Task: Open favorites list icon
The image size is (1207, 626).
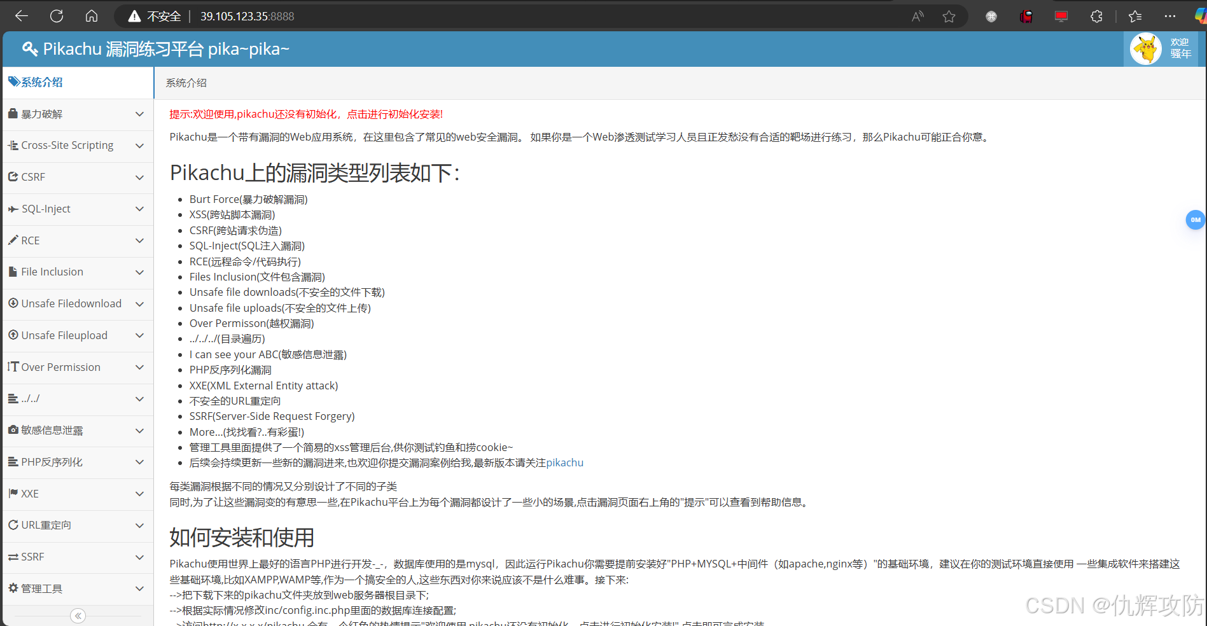Action: 1135,17
